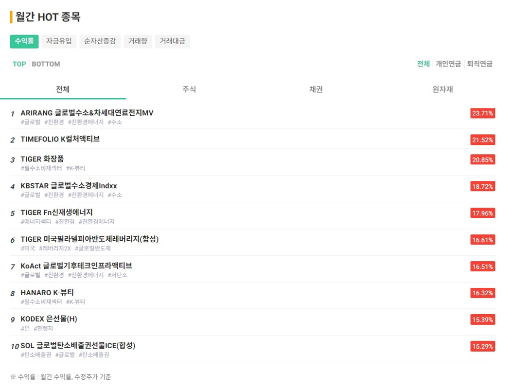513x391 pixels.
Task: Click the #미국 tag
Action: [28, 249]
